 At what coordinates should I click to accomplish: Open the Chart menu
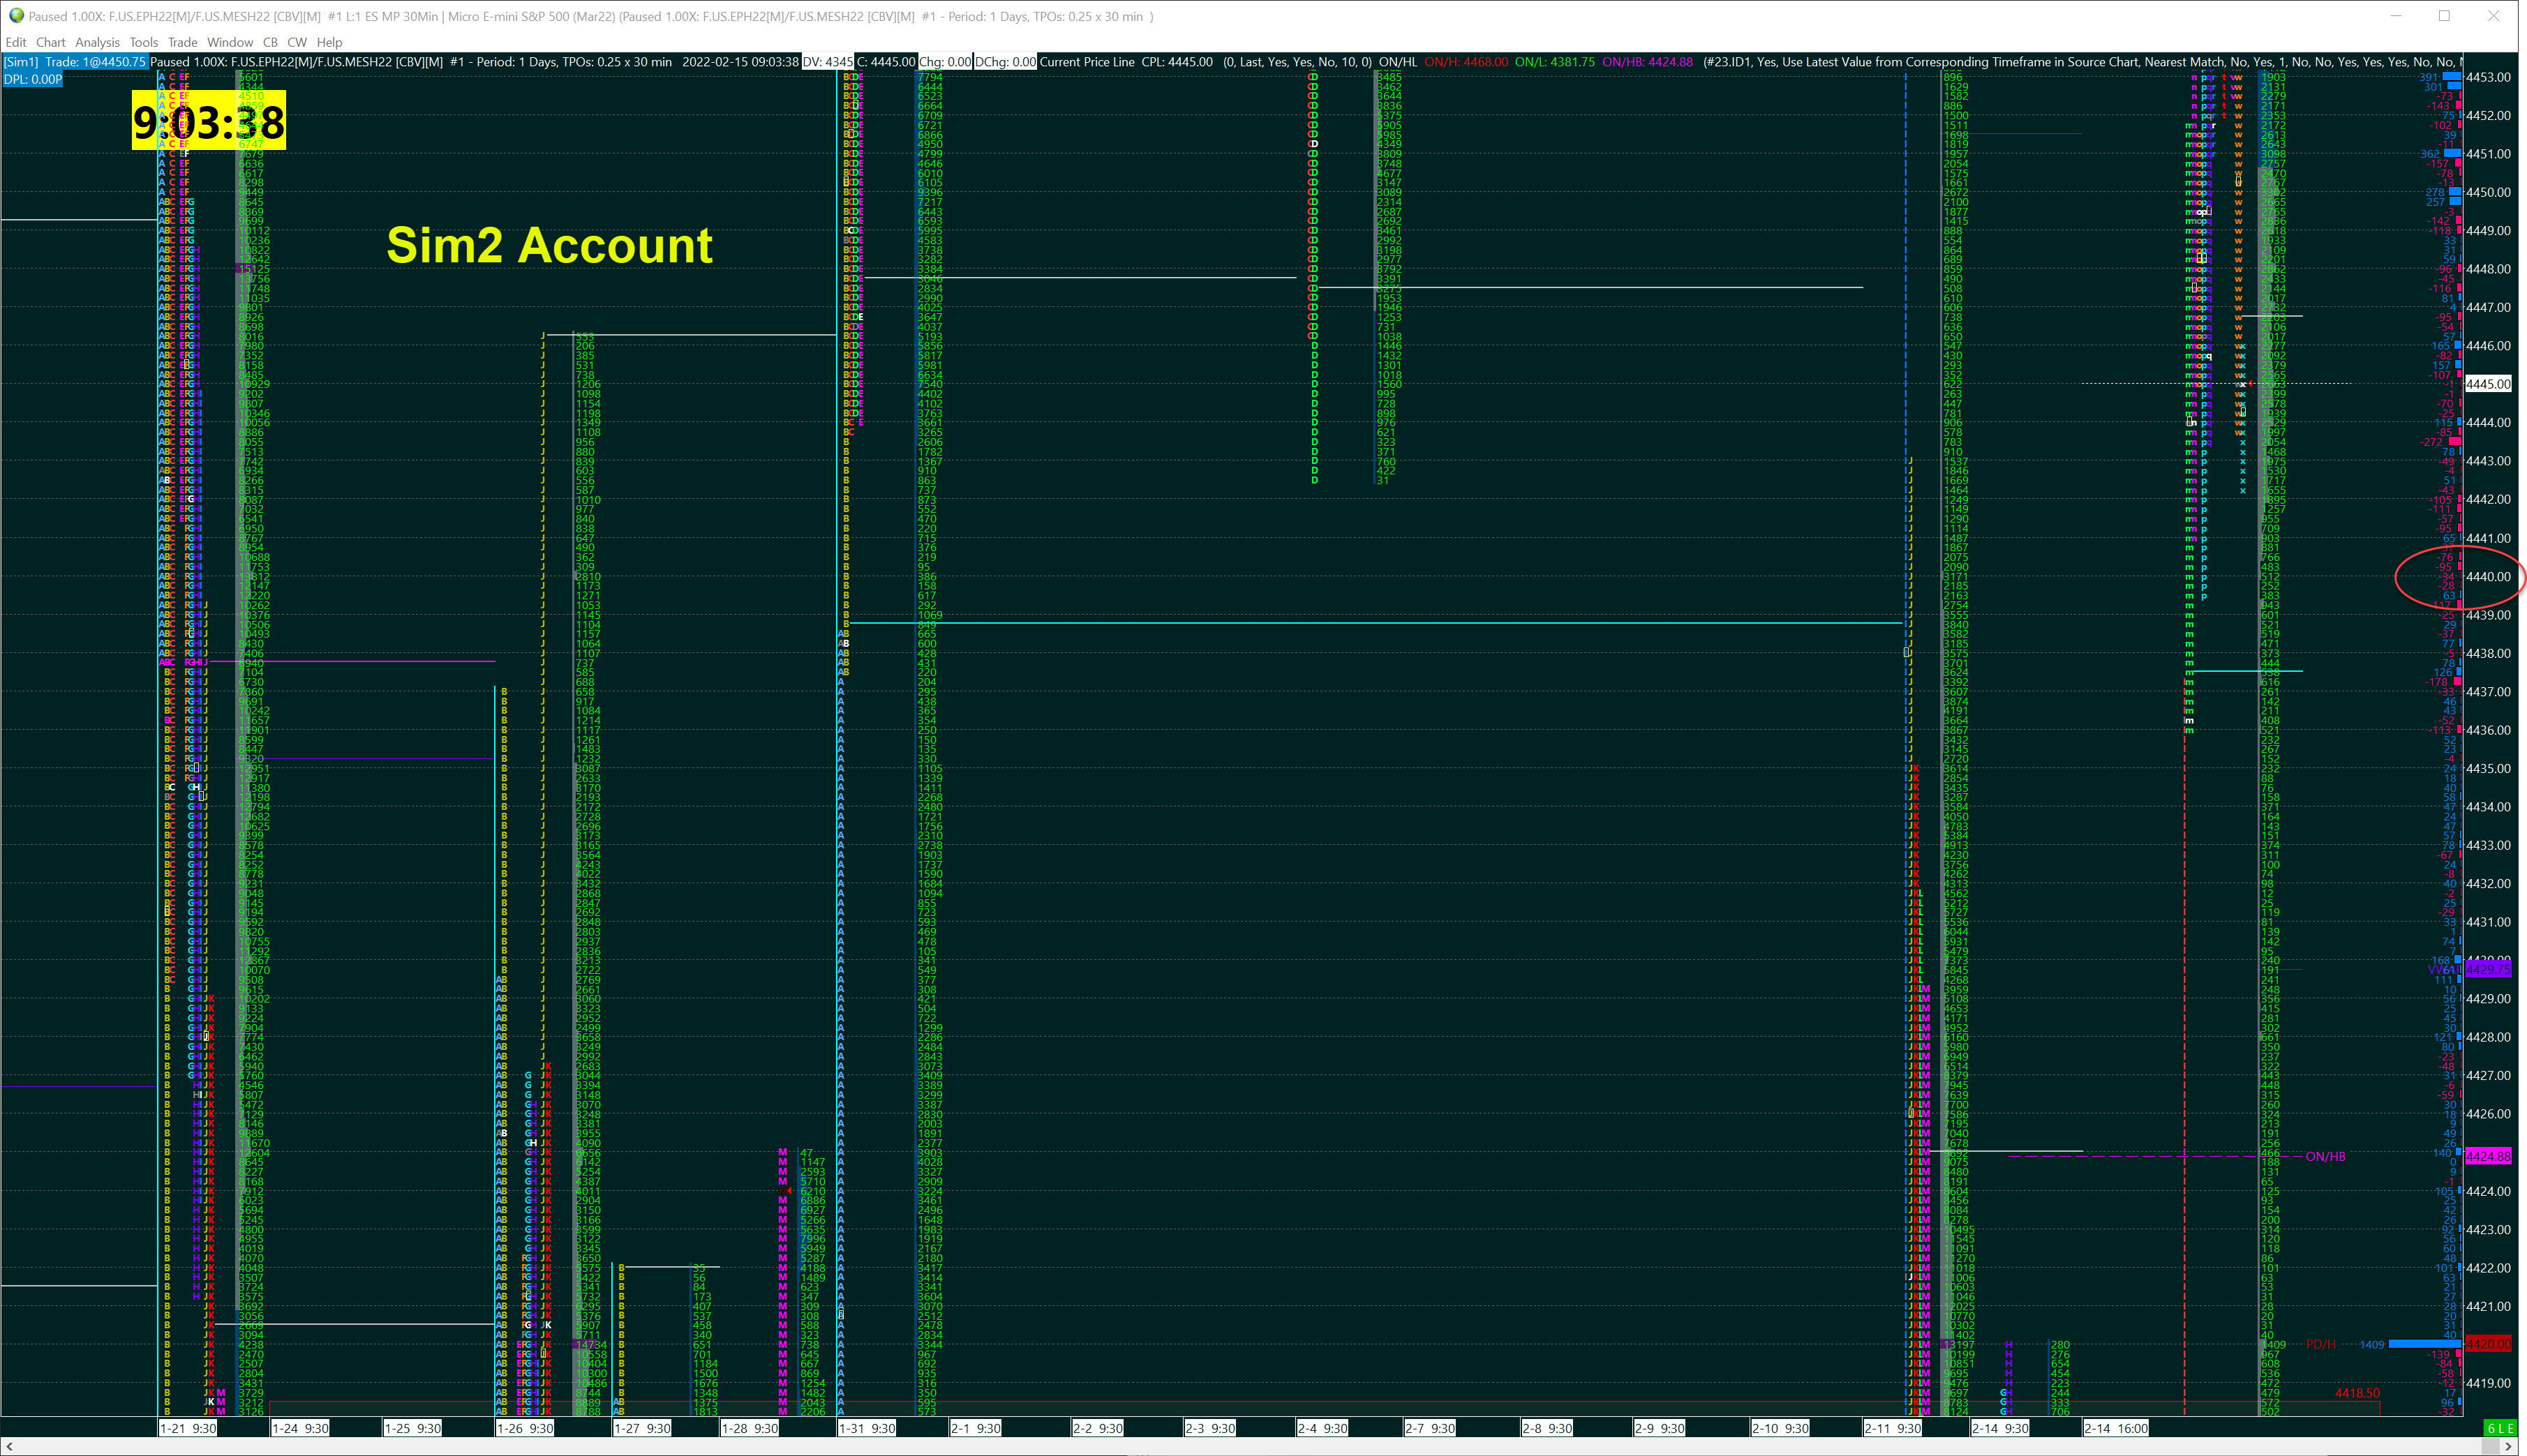click(x=50, y=42)
